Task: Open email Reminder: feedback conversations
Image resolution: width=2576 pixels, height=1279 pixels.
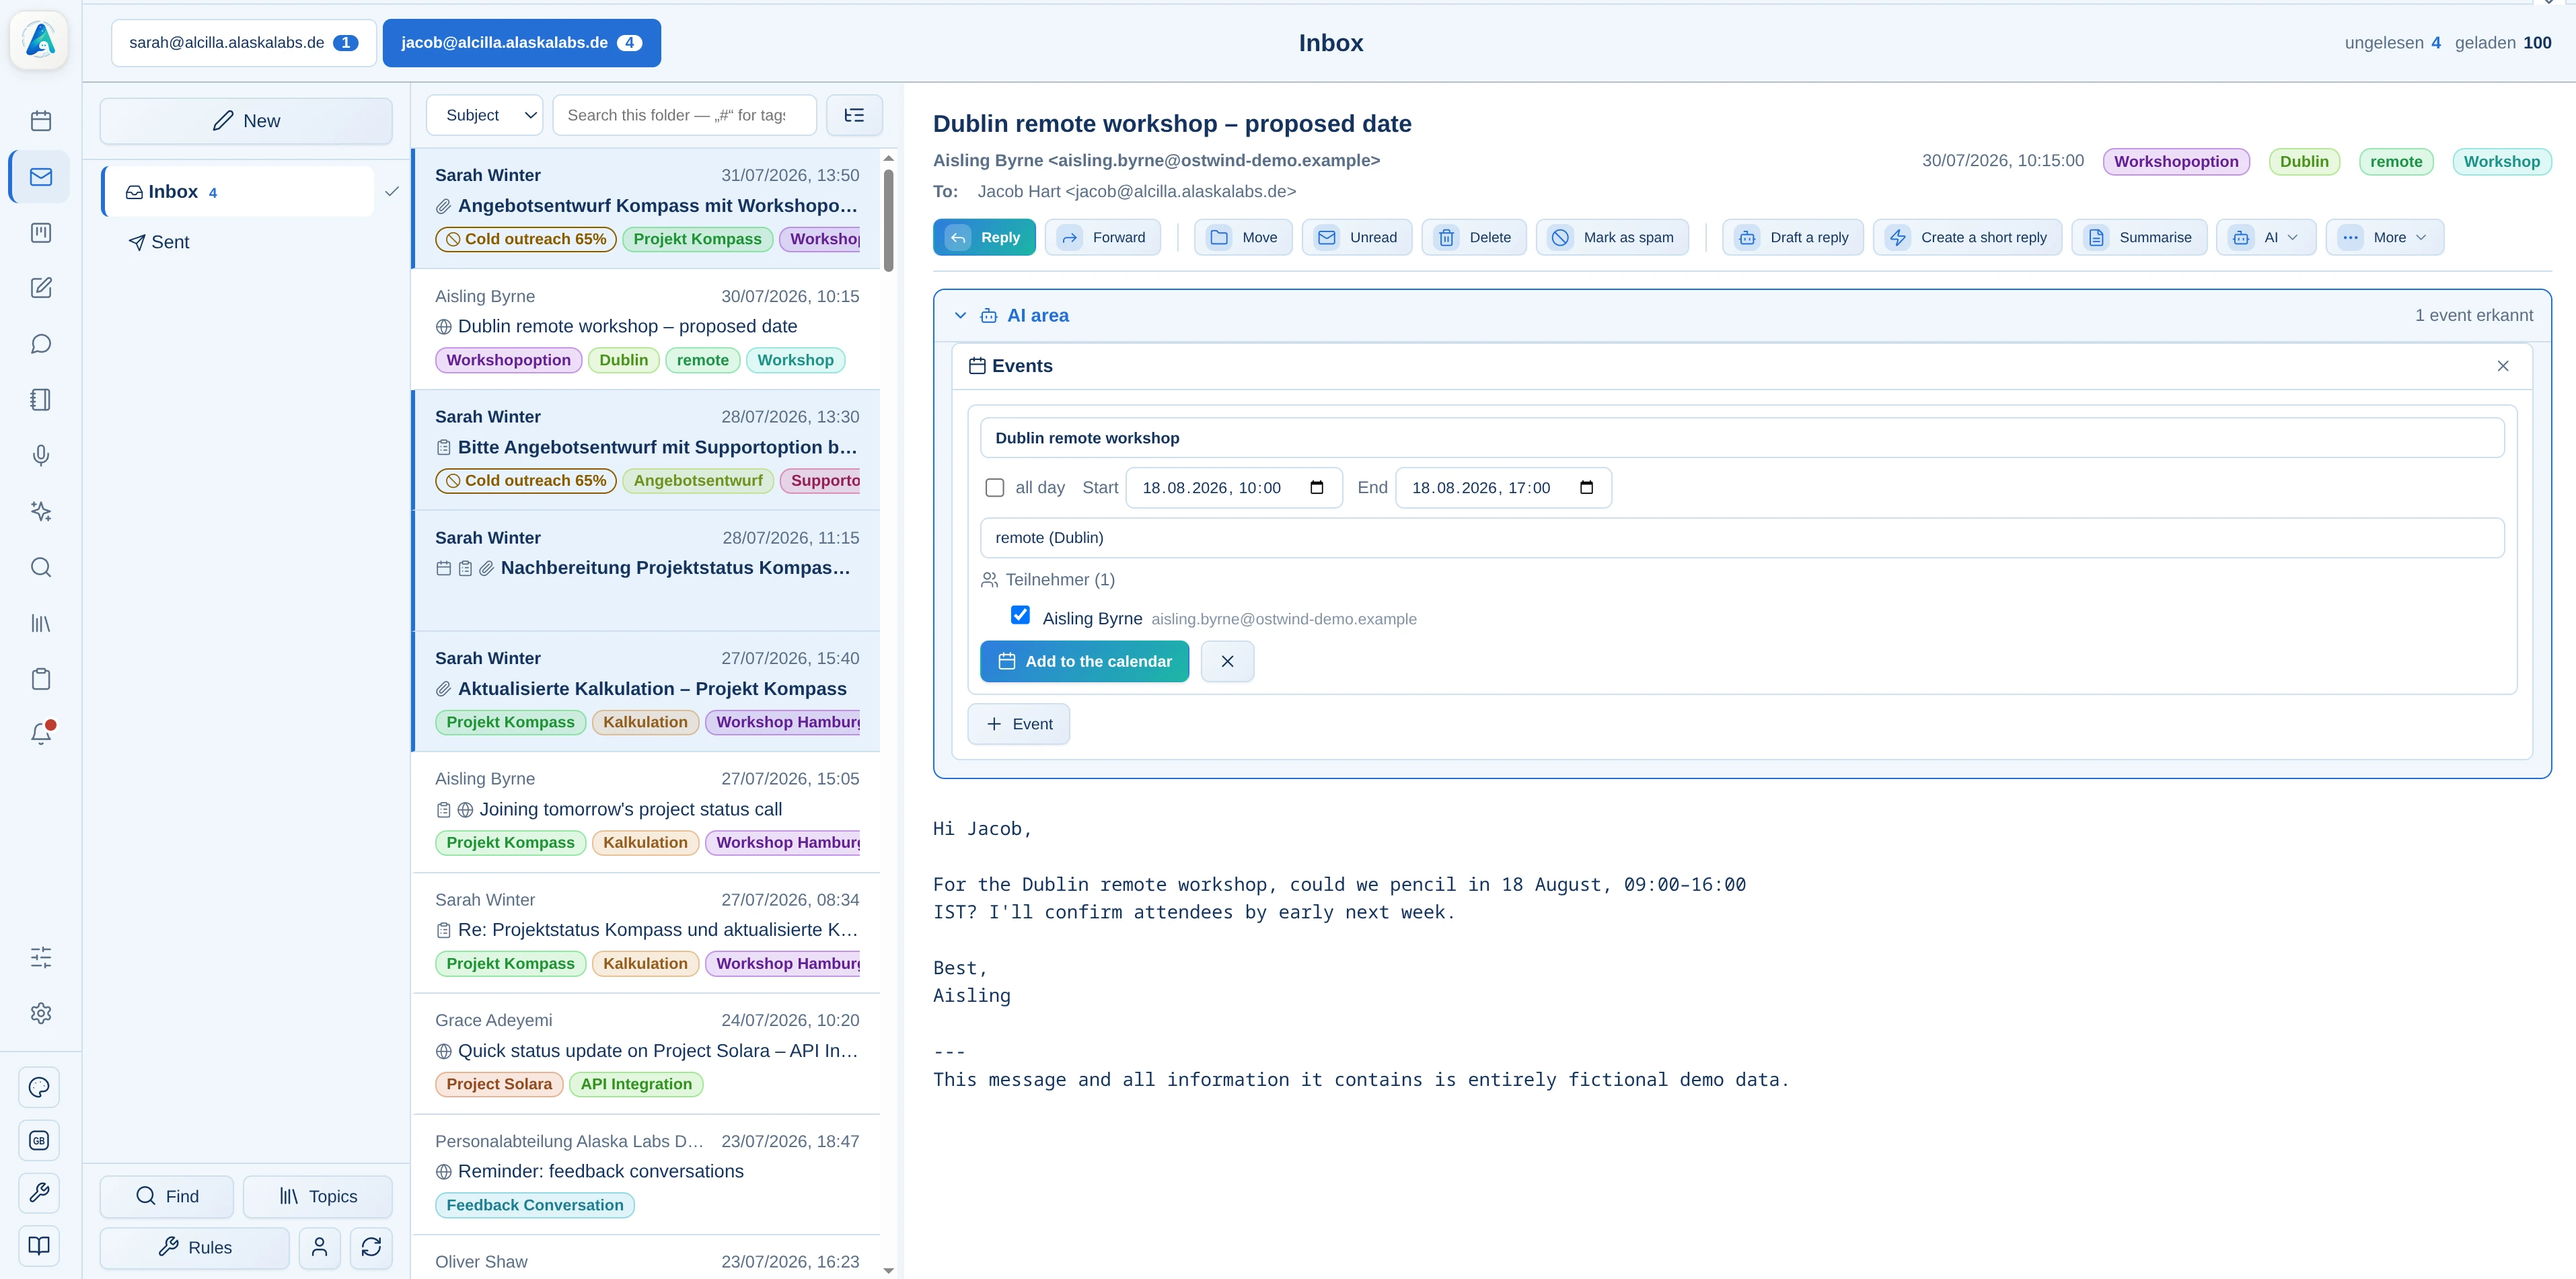Action: pos(646,1175)
